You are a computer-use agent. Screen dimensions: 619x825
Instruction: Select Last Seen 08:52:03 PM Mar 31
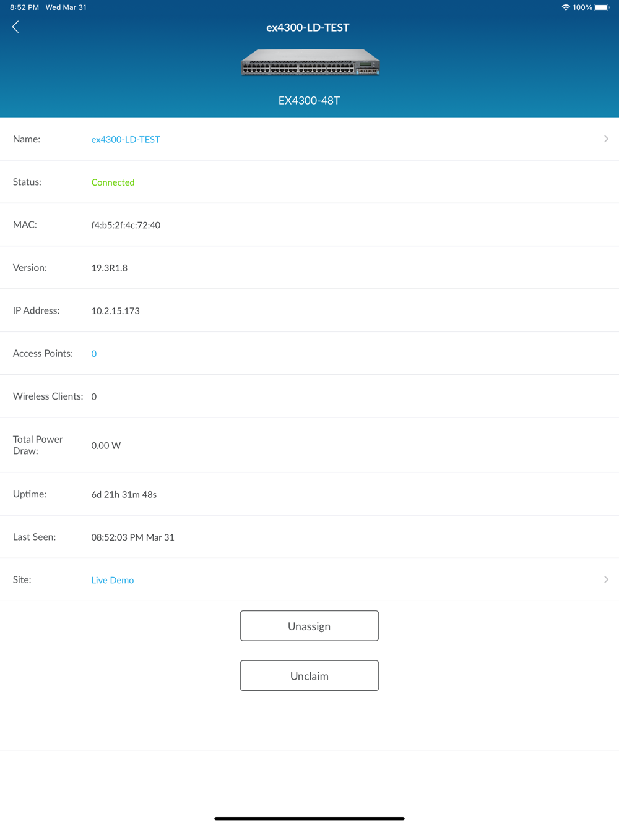pos(132,537)
